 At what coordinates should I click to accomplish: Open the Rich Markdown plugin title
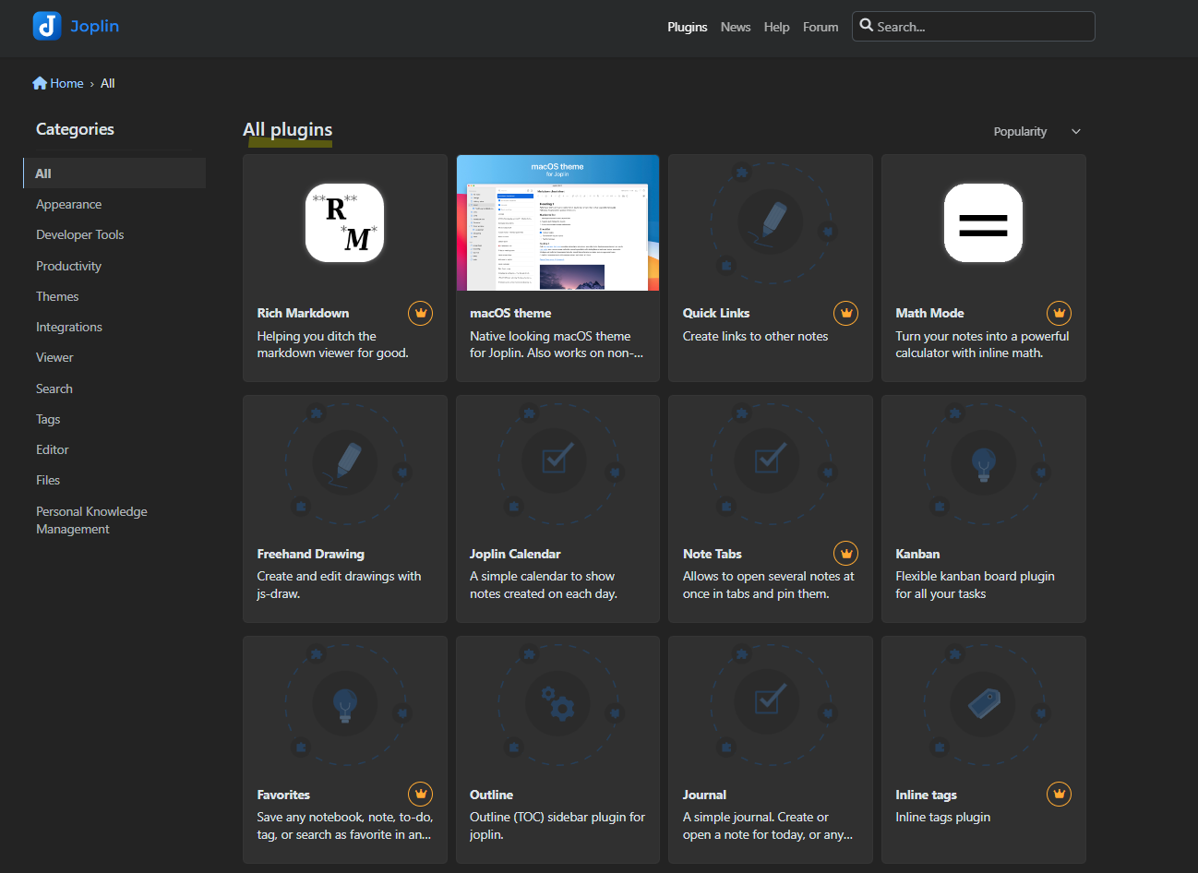(303, 313)
